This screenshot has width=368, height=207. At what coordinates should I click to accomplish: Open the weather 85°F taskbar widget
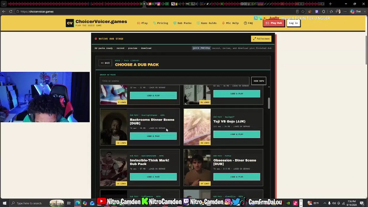coord(313,203)
